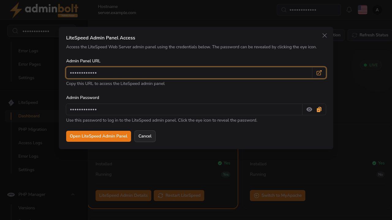Image resolution: width=392 pixels, height=220 pixels.
Task: Cancel the LiteSpeed access dialog
Action: point(145,136)
